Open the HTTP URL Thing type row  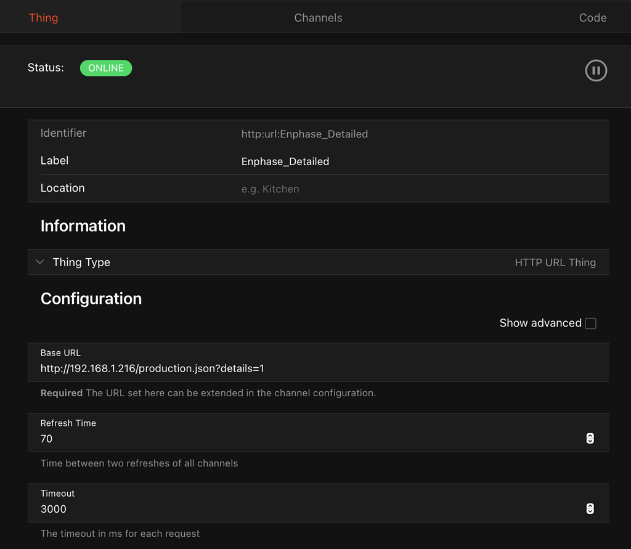[555, 262]
